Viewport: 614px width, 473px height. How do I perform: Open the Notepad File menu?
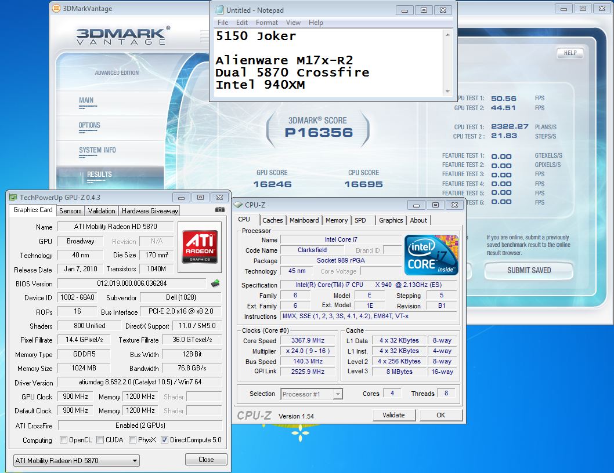223,23
